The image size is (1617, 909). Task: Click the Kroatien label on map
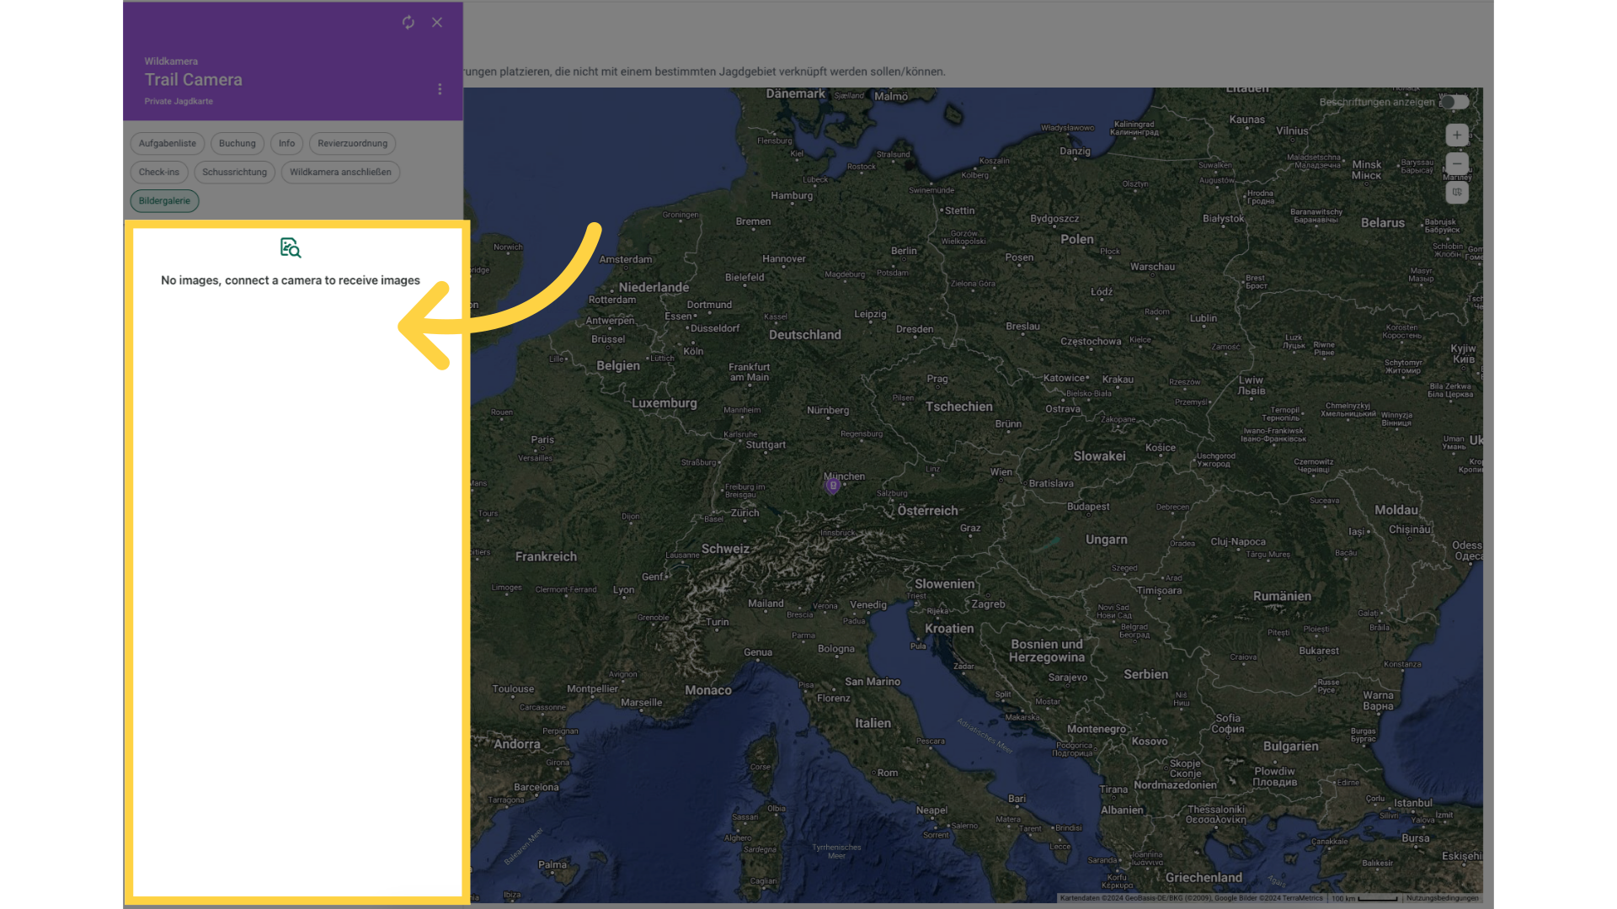pos(949,629)
